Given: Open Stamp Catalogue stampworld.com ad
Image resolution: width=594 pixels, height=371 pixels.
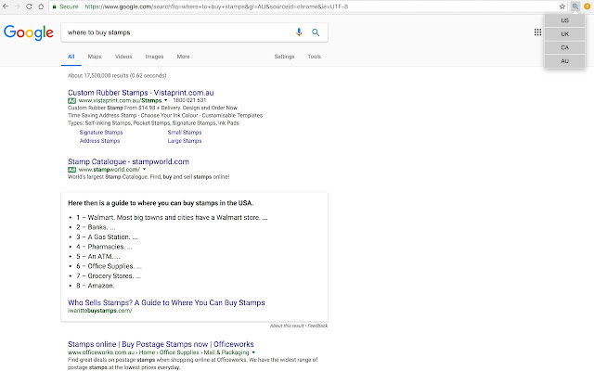Looking at the screenshot, I should (x=128, y=161).
